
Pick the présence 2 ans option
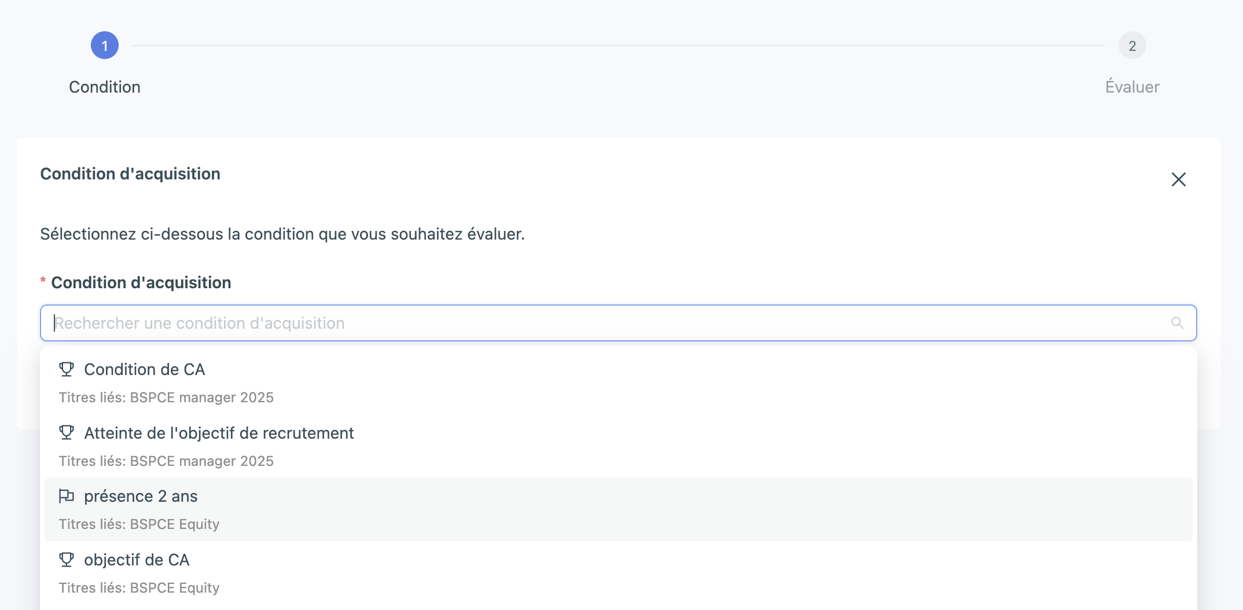click(141, 496)
